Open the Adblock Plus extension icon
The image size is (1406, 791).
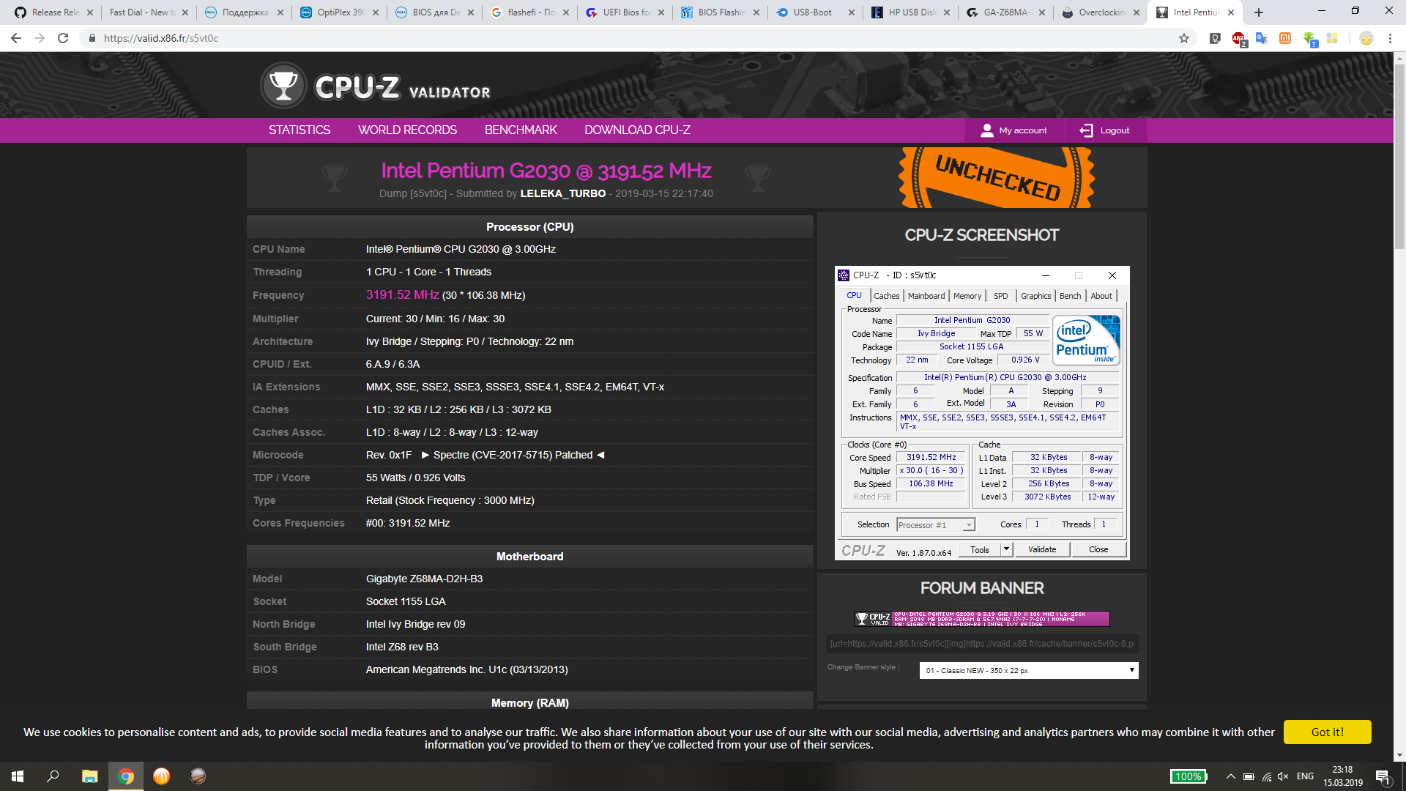pos(1238,38)
